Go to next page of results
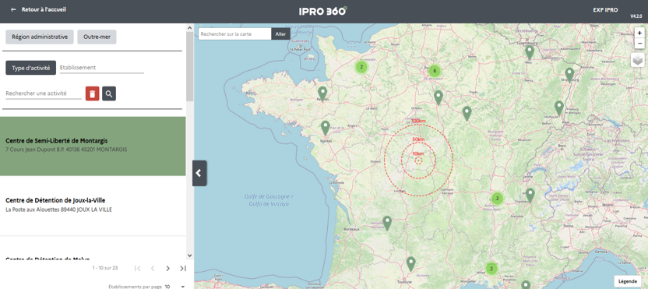This screenshot has height=289, width=648. (167, 268)
